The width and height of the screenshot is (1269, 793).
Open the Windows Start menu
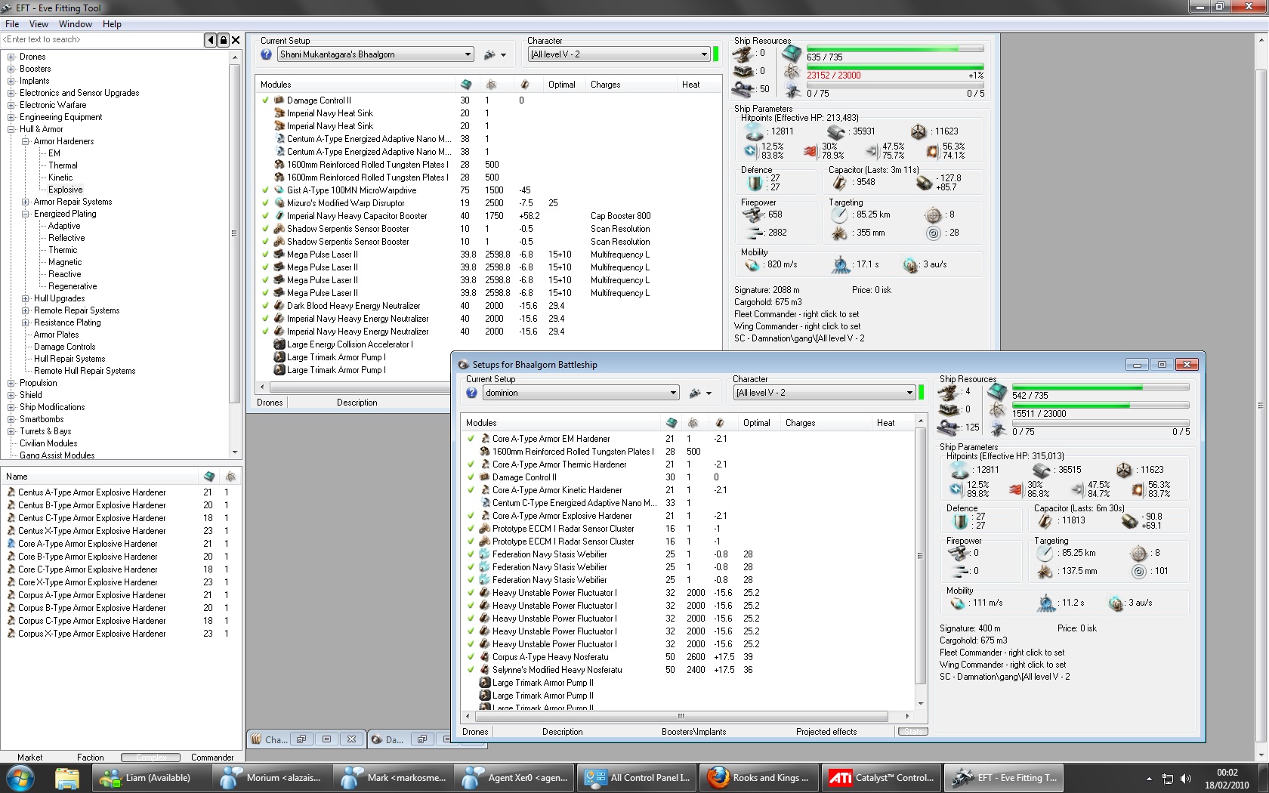(20, 777)
